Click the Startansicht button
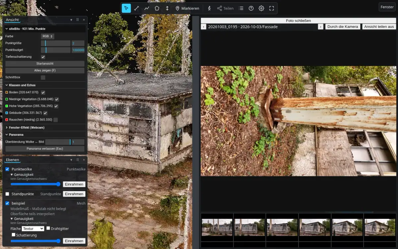The height and width of the screenshot is (249, 398). (45, 63)
